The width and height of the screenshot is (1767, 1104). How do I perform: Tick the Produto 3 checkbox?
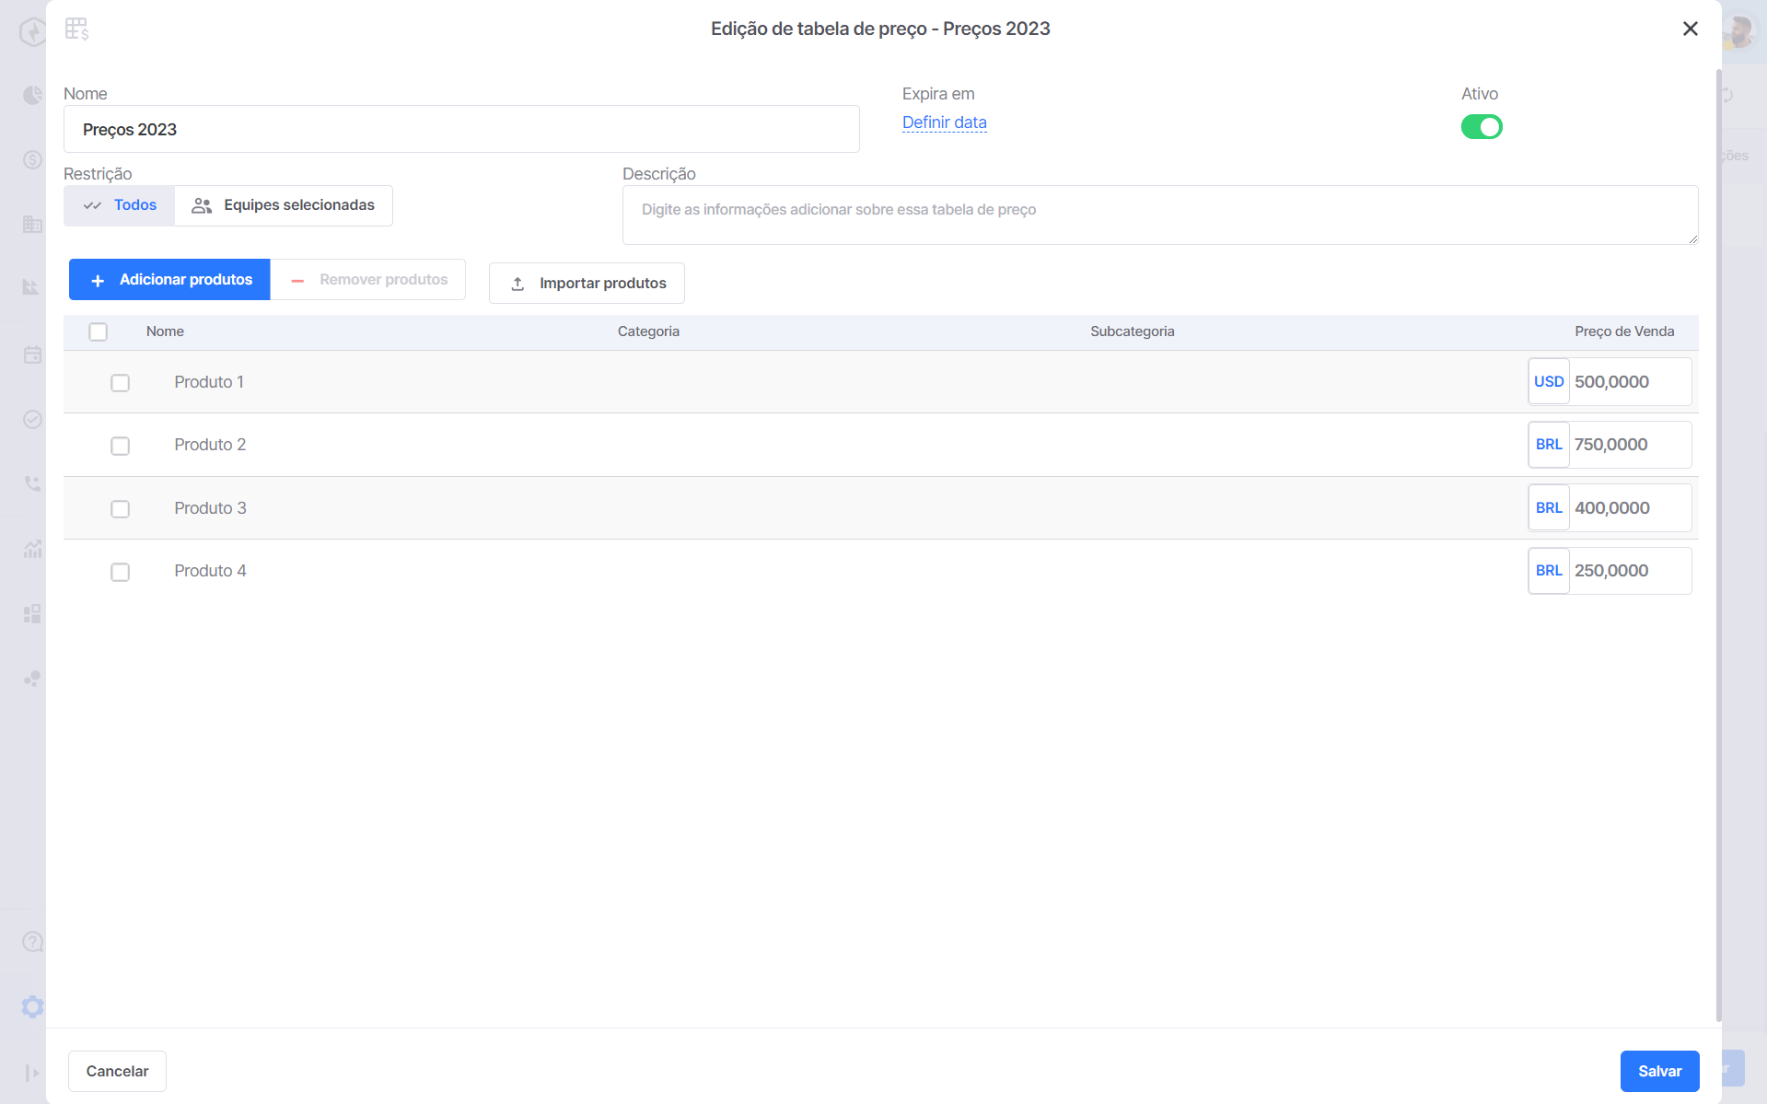(x=120, y=509)
